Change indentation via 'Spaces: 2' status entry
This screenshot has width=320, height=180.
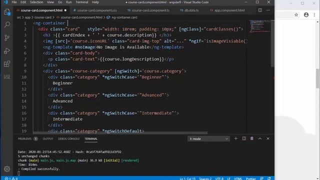click(205, 178)
